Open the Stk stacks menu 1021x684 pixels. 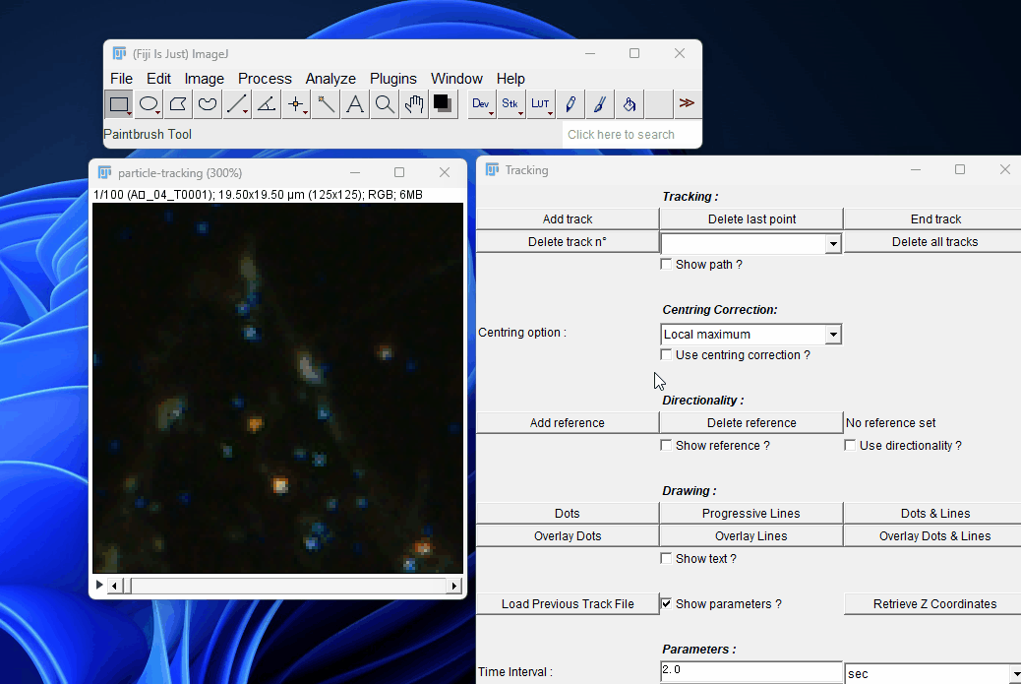pos(510,104)
